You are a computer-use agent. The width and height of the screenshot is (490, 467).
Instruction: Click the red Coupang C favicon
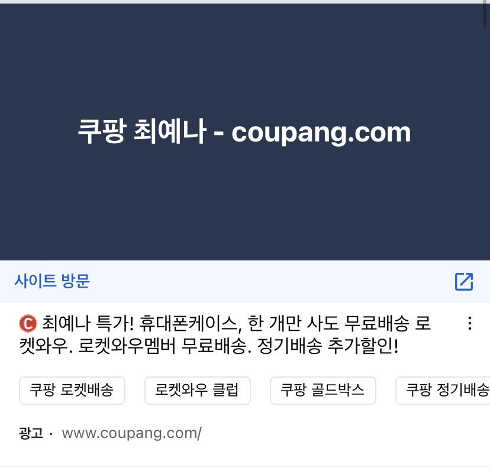point(28,323)
